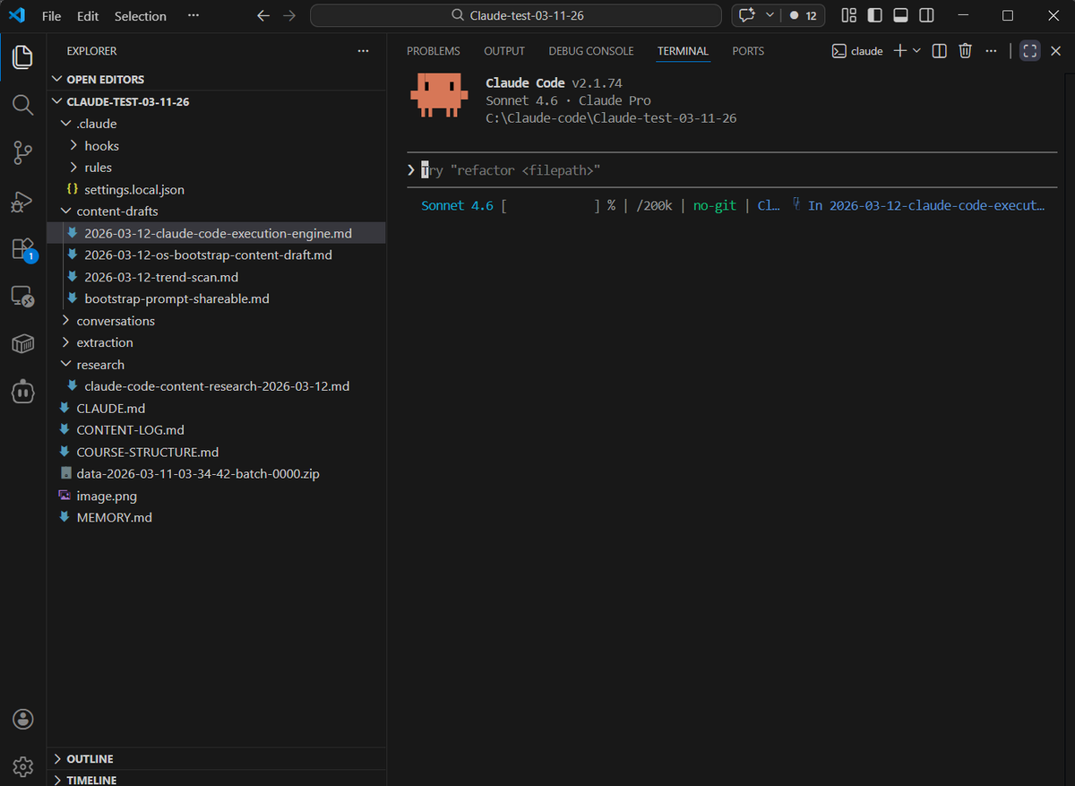Open the Edit menu
This screenshot has width=1075, height=786.
[88, 15]
